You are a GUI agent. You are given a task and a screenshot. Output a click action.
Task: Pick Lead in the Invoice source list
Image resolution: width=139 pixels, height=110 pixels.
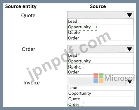tap(101, 88)
